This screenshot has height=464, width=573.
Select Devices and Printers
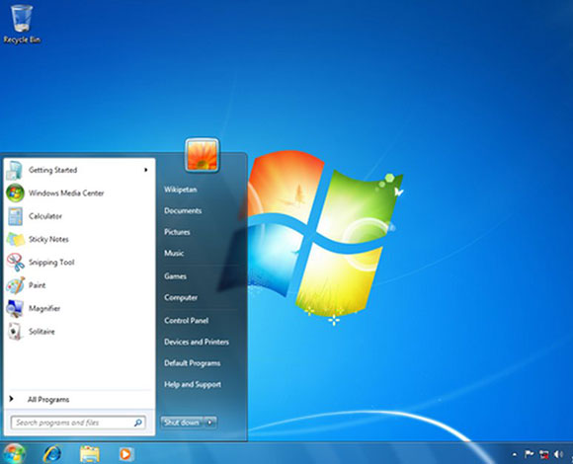197,342
